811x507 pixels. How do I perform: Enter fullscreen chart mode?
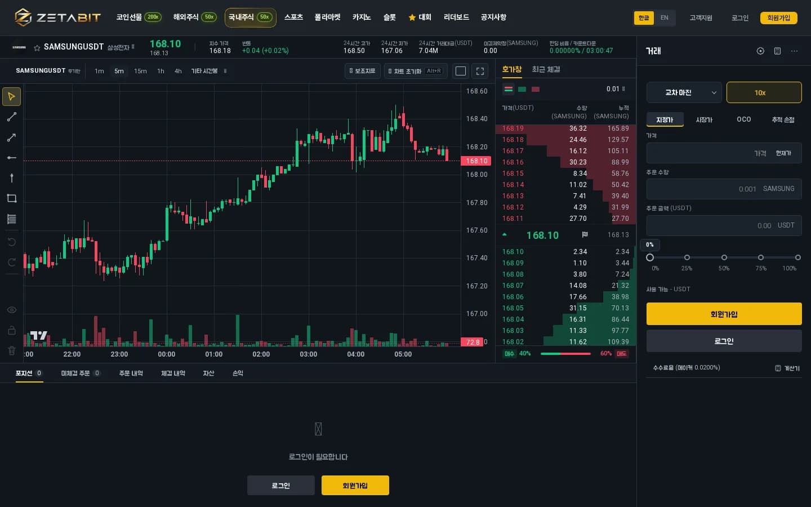(x=480, y=71)
